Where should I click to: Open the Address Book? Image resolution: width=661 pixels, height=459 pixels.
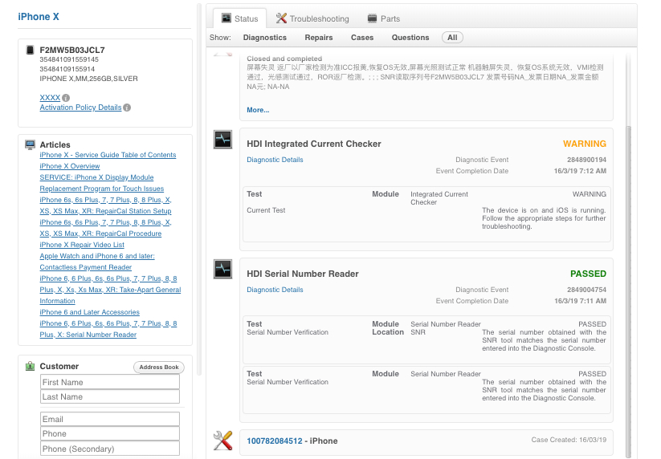tap(159, 368)
